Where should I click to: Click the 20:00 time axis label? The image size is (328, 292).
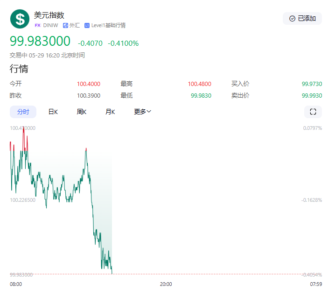[x=166, y=284]
